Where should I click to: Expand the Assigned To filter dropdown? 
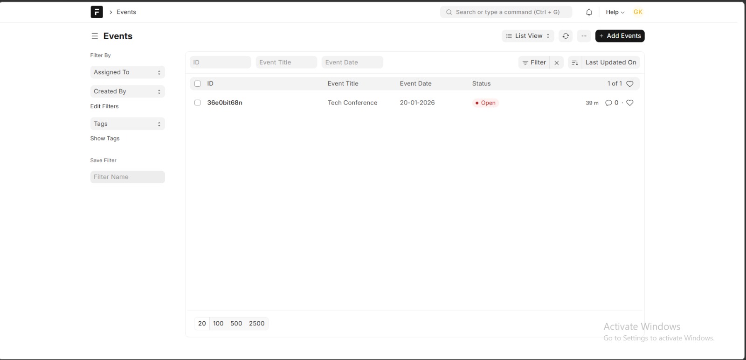click(x=128, y=72)
